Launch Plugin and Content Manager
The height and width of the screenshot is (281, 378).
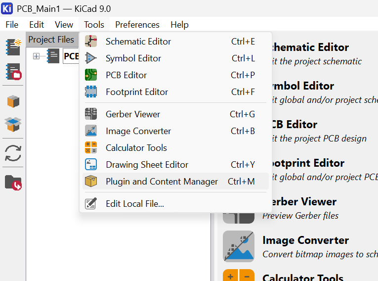tap(162, 182)
